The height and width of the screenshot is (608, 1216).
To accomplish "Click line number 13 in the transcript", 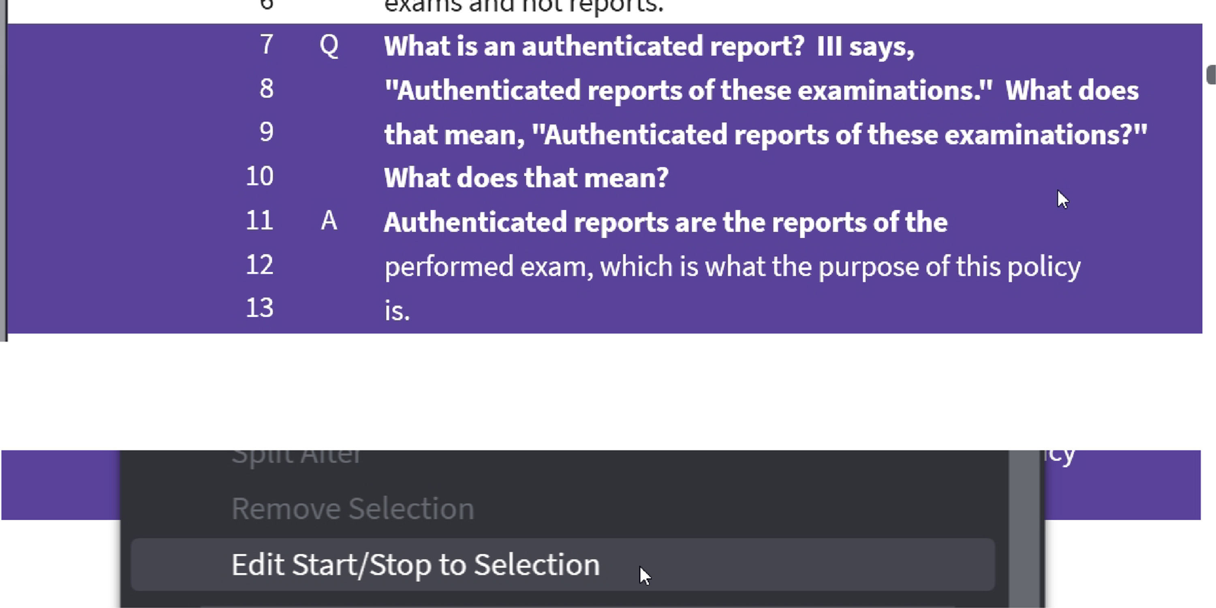I will (260, 308).
